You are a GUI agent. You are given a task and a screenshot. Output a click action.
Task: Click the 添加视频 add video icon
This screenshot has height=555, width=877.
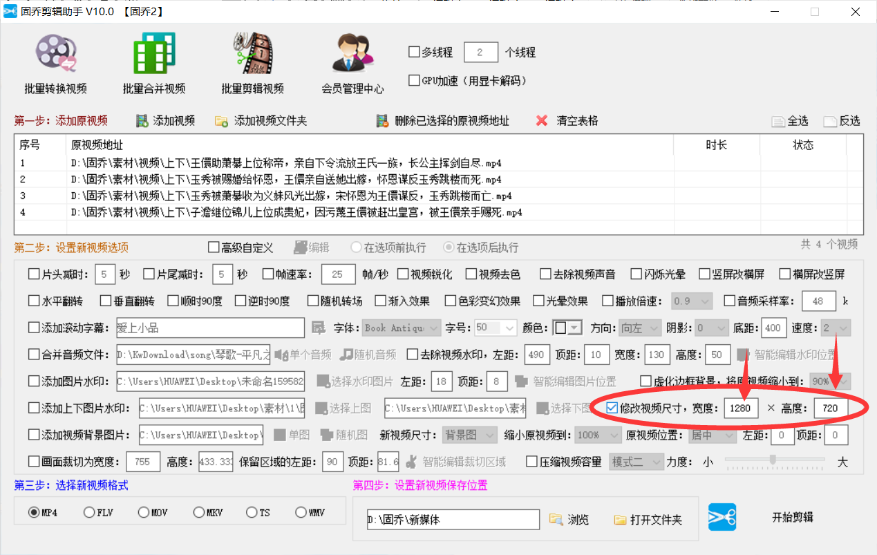coord(140,120)
